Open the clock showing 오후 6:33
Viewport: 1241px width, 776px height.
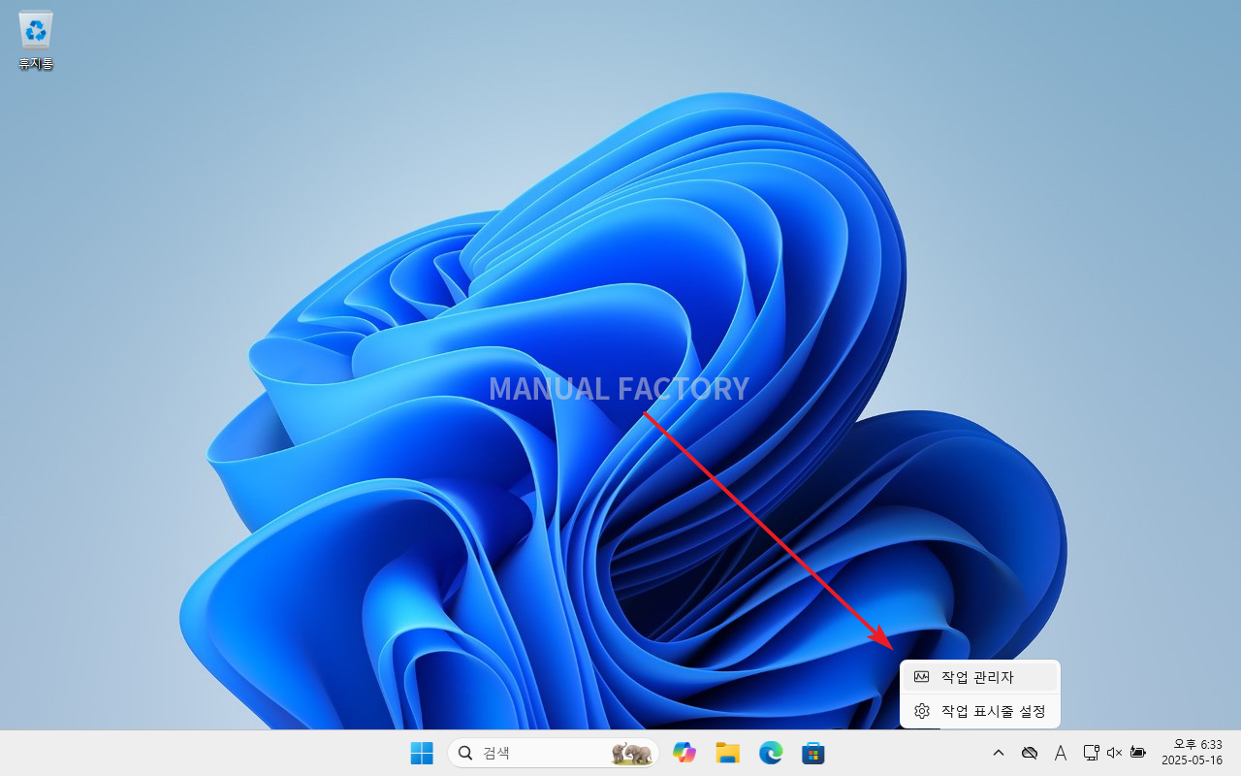(x=1192, y=753)
